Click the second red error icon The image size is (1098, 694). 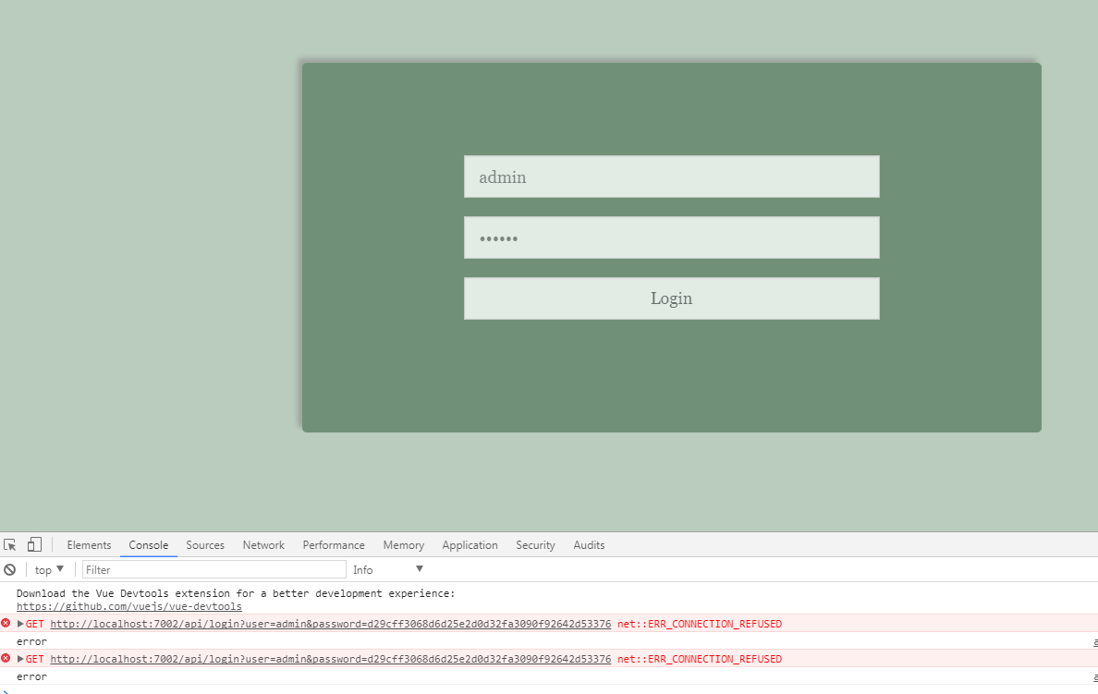pos(6,658)
